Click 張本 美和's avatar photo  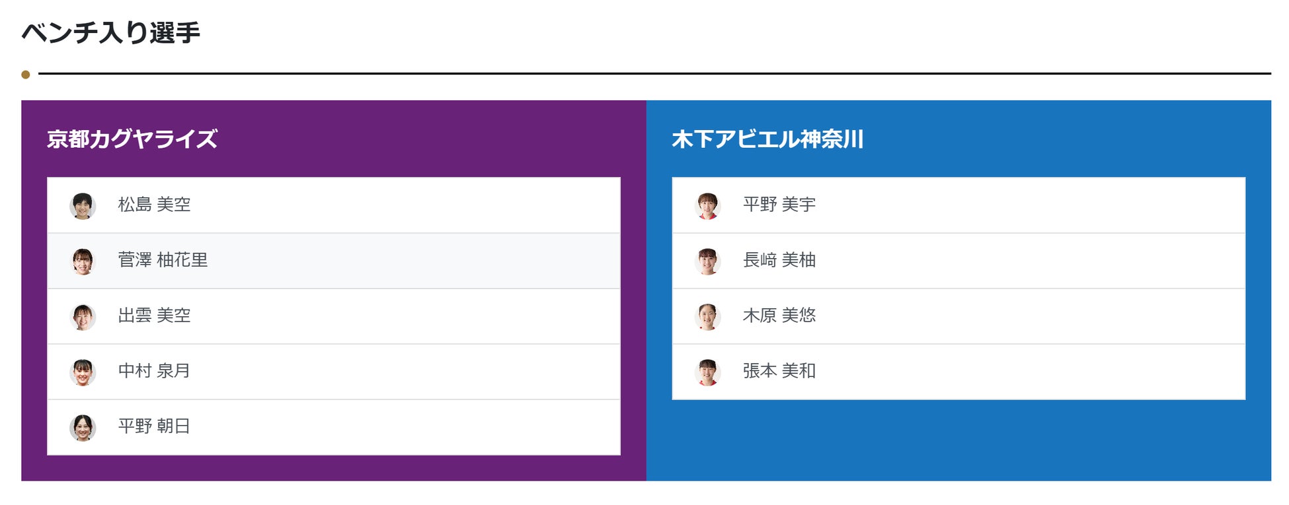707,372
